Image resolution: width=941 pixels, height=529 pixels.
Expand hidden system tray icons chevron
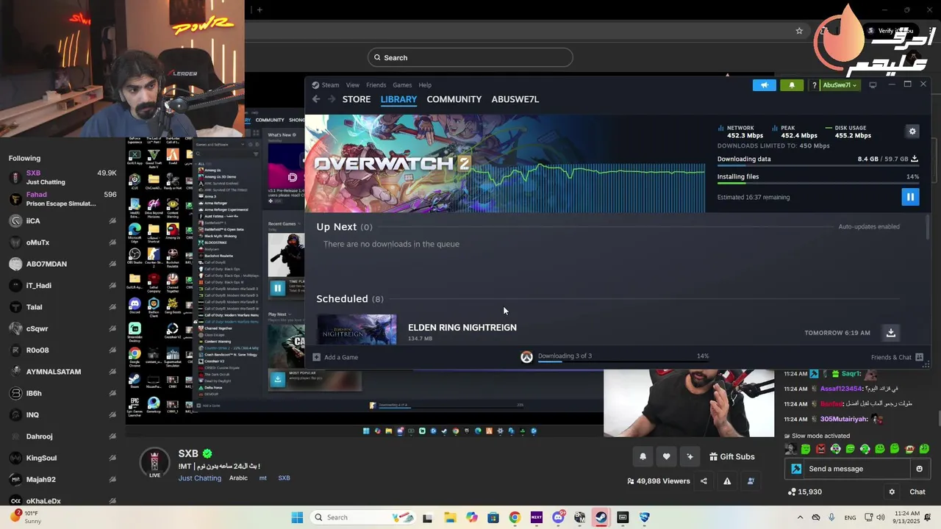(x=799, y=517)
